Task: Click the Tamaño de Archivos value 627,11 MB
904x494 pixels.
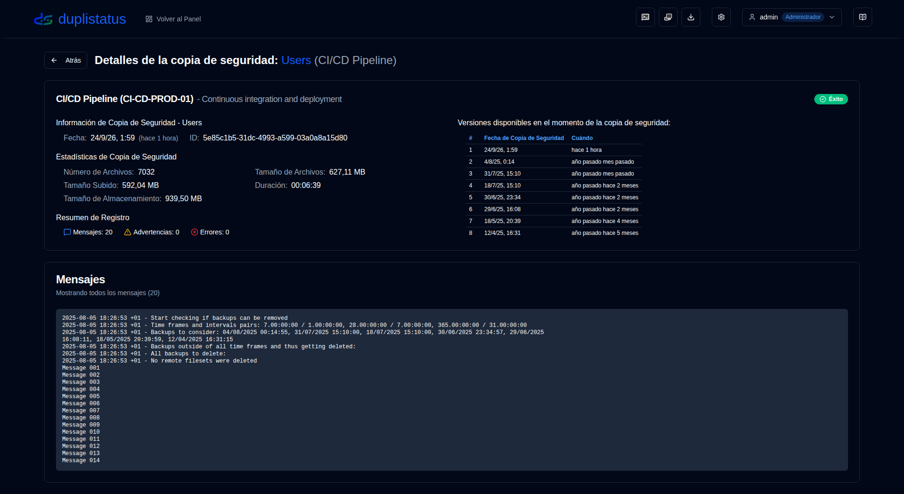Action: point(347,172)
